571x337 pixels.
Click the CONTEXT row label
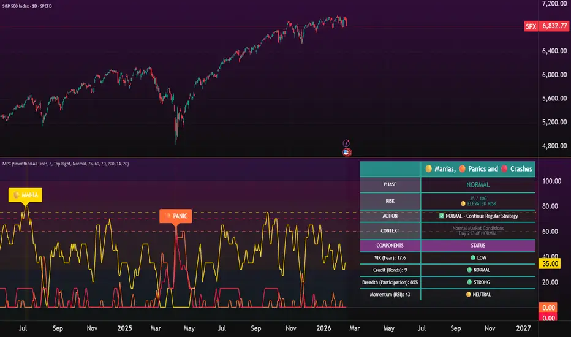pyautogui.click(x=390, y=230)
